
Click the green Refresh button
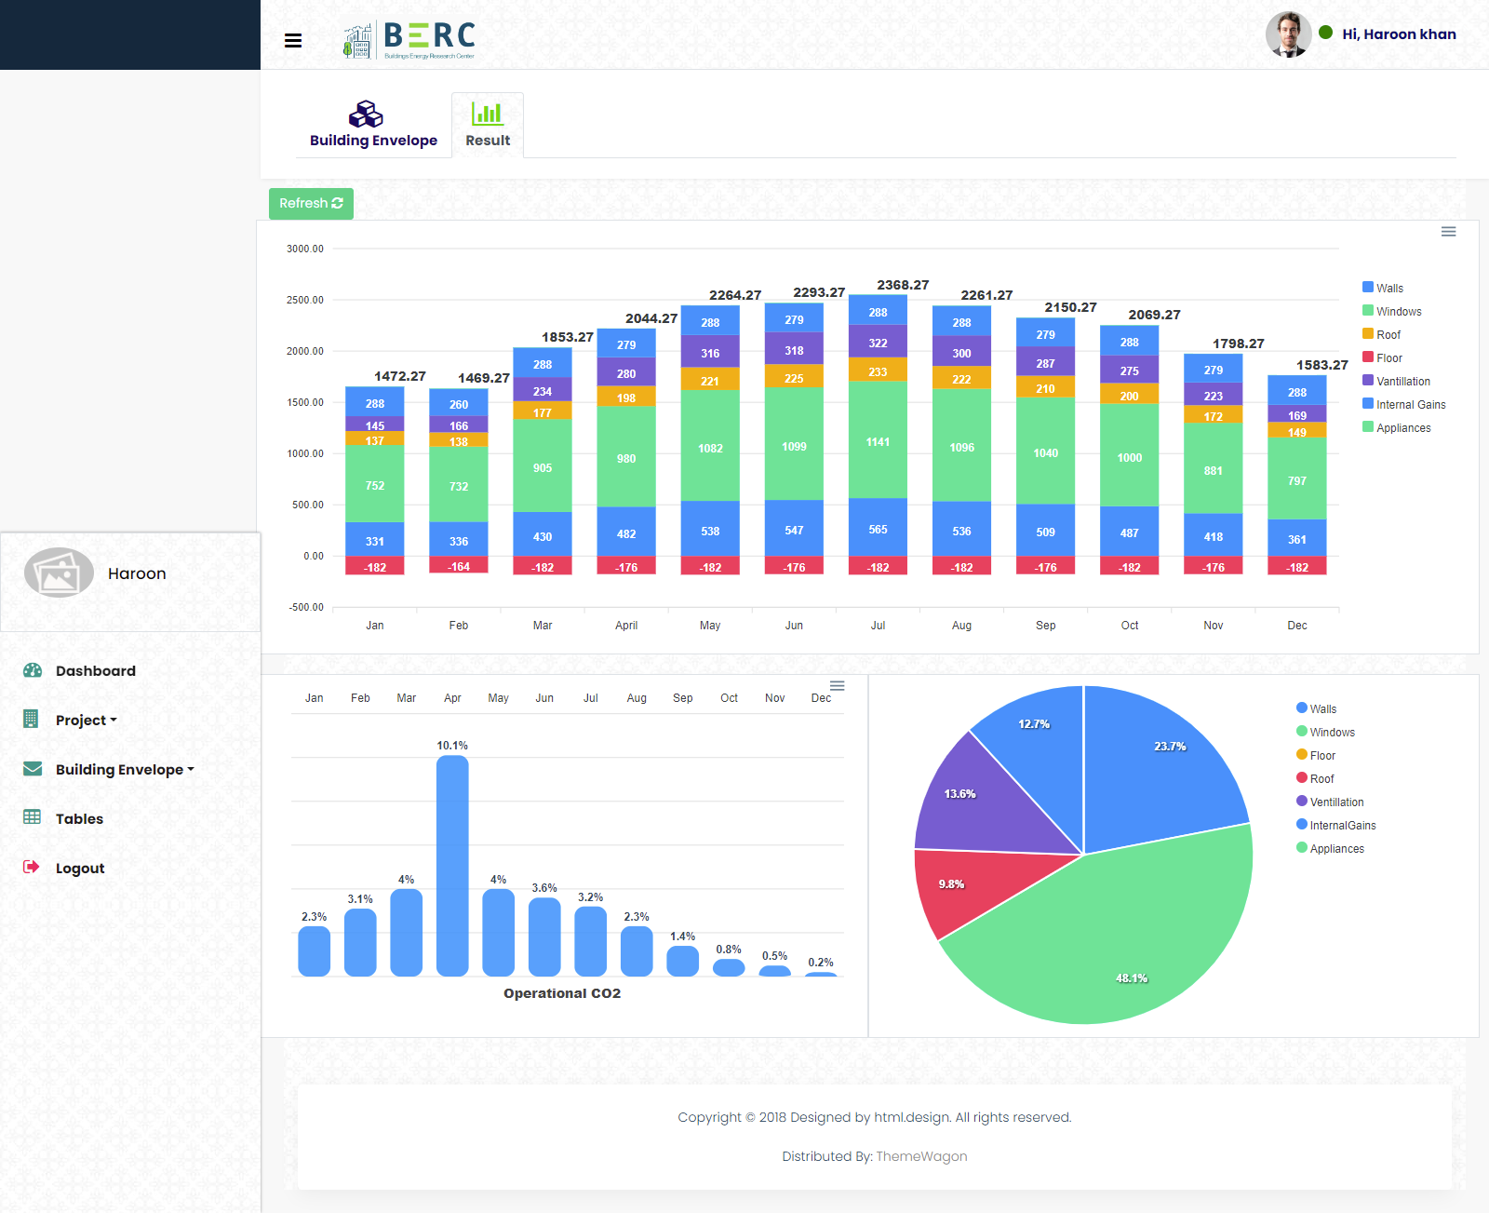(311, 204)
